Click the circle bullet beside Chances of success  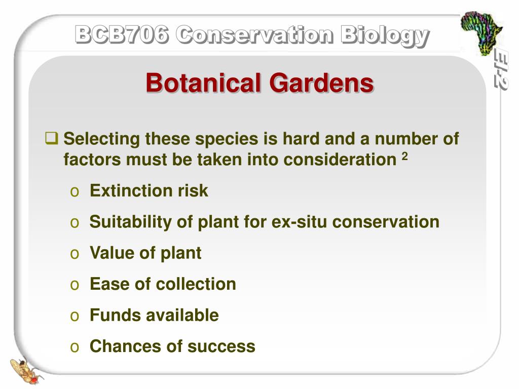coord(75,347)
